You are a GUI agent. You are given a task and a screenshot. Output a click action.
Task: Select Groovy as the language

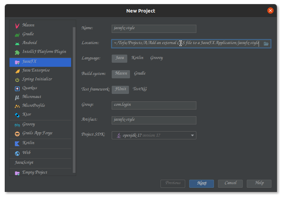coord(156,58)
